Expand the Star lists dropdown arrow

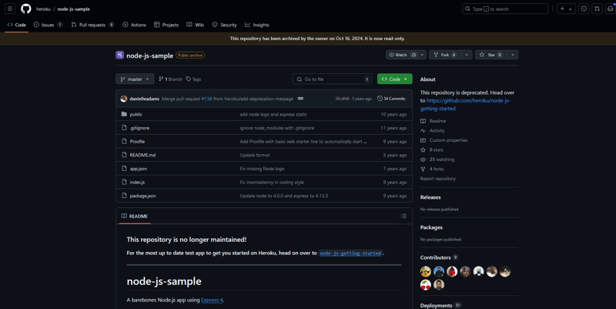[x=513, y=55]
